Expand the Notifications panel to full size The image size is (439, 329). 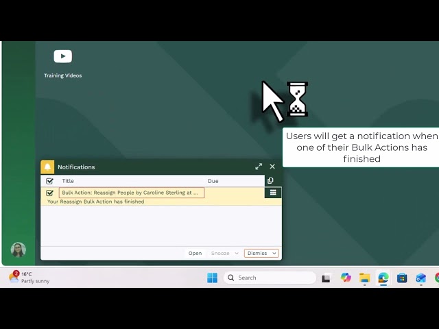click(x=259, y=167)
